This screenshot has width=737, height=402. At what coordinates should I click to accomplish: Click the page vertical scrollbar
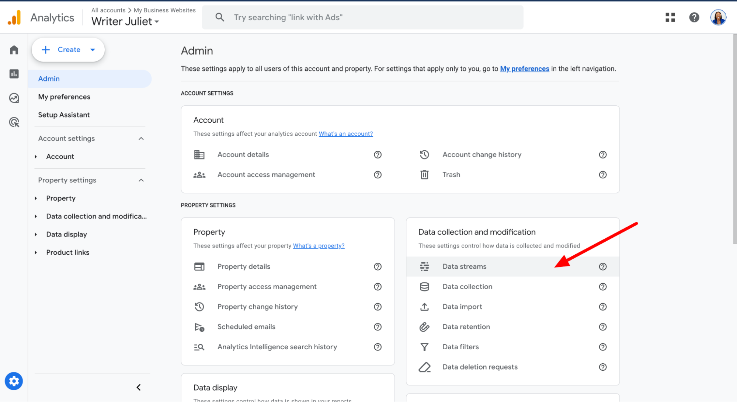point(735,139)
